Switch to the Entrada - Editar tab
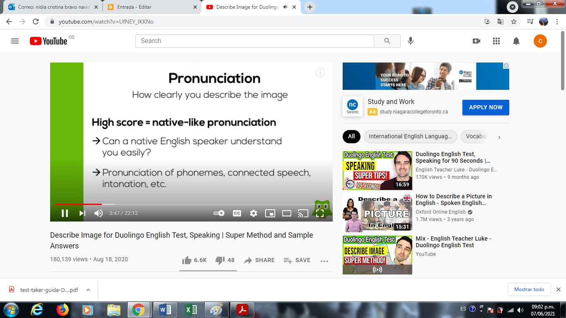Viewport: 566px width, 318px height. pyautogui.click(x=152, y=7)
